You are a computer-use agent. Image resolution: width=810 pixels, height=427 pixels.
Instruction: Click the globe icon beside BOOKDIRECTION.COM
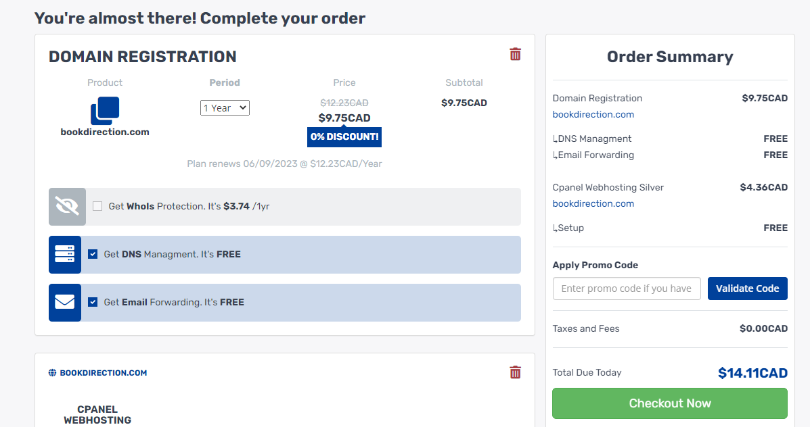[x=53, y=372]
